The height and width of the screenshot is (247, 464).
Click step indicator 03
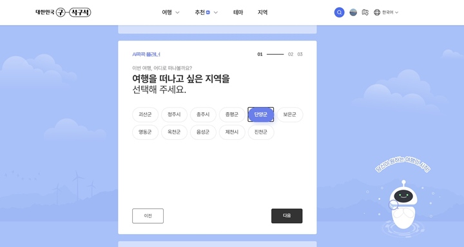coord(300,54)
